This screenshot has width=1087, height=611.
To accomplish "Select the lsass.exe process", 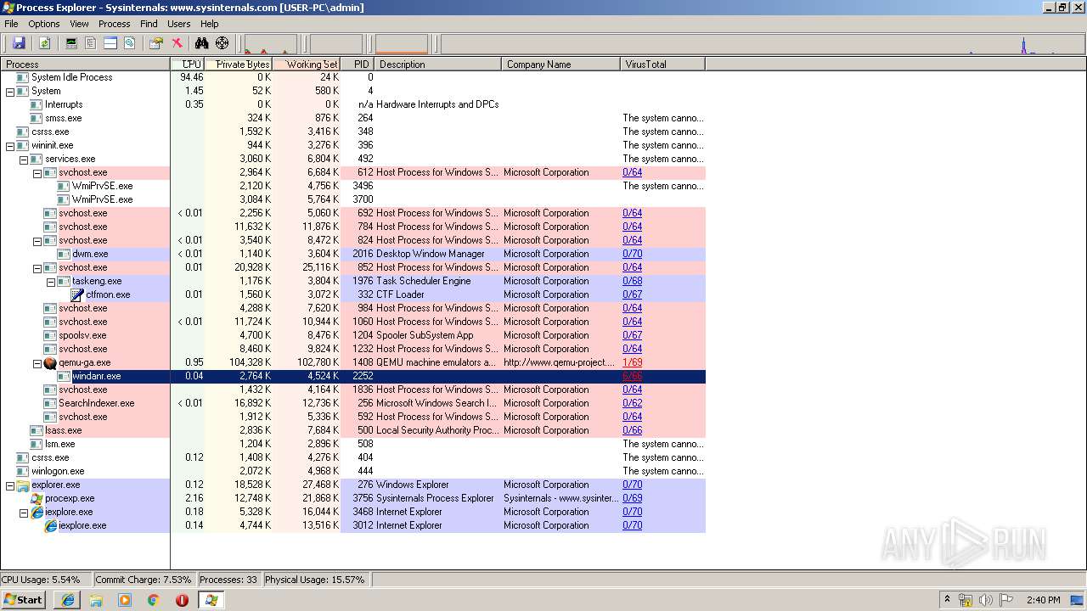I will (64, 430).
